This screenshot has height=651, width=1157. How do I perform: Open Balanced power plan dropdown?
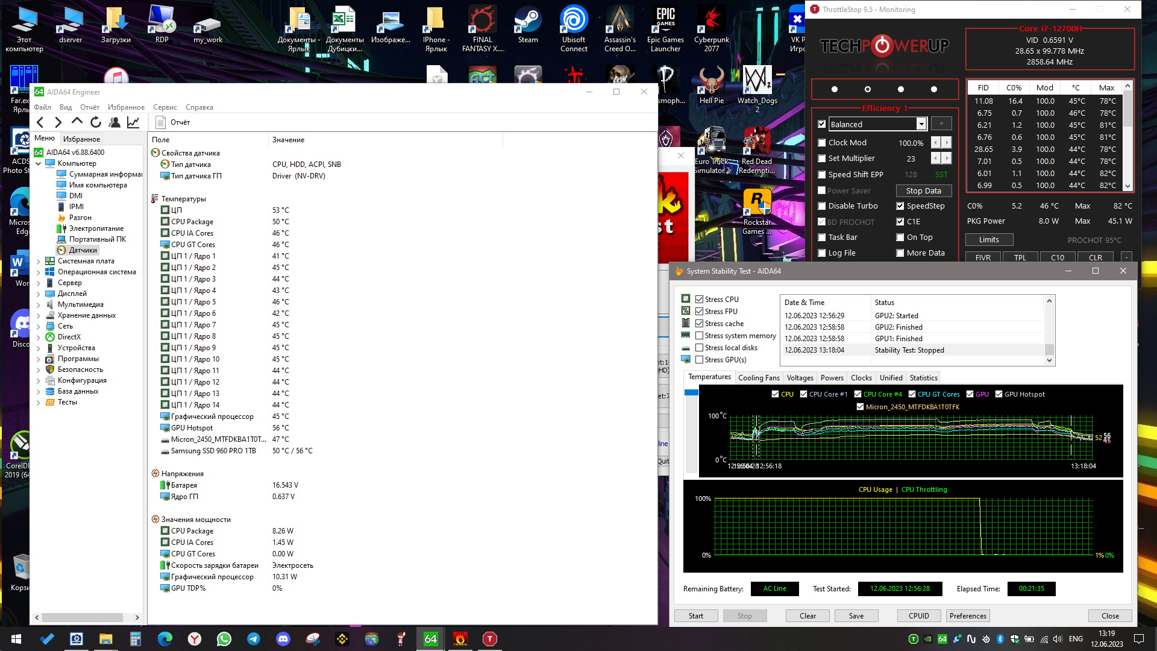(921, 124)
